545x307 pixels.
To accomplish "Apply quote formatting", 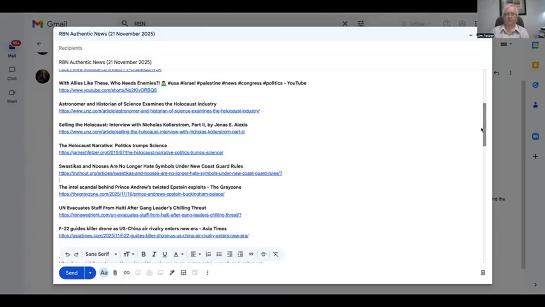I will [251, 254].
